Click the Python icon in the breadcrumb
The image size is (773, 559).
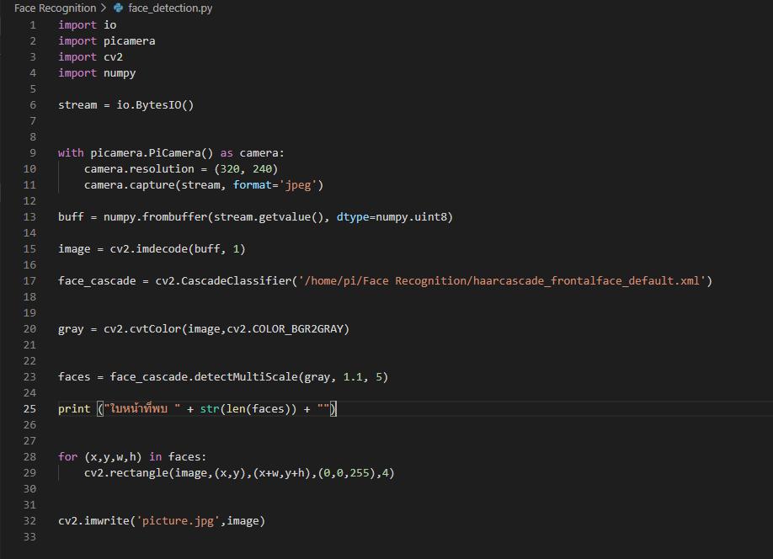(x=119, y=8)
